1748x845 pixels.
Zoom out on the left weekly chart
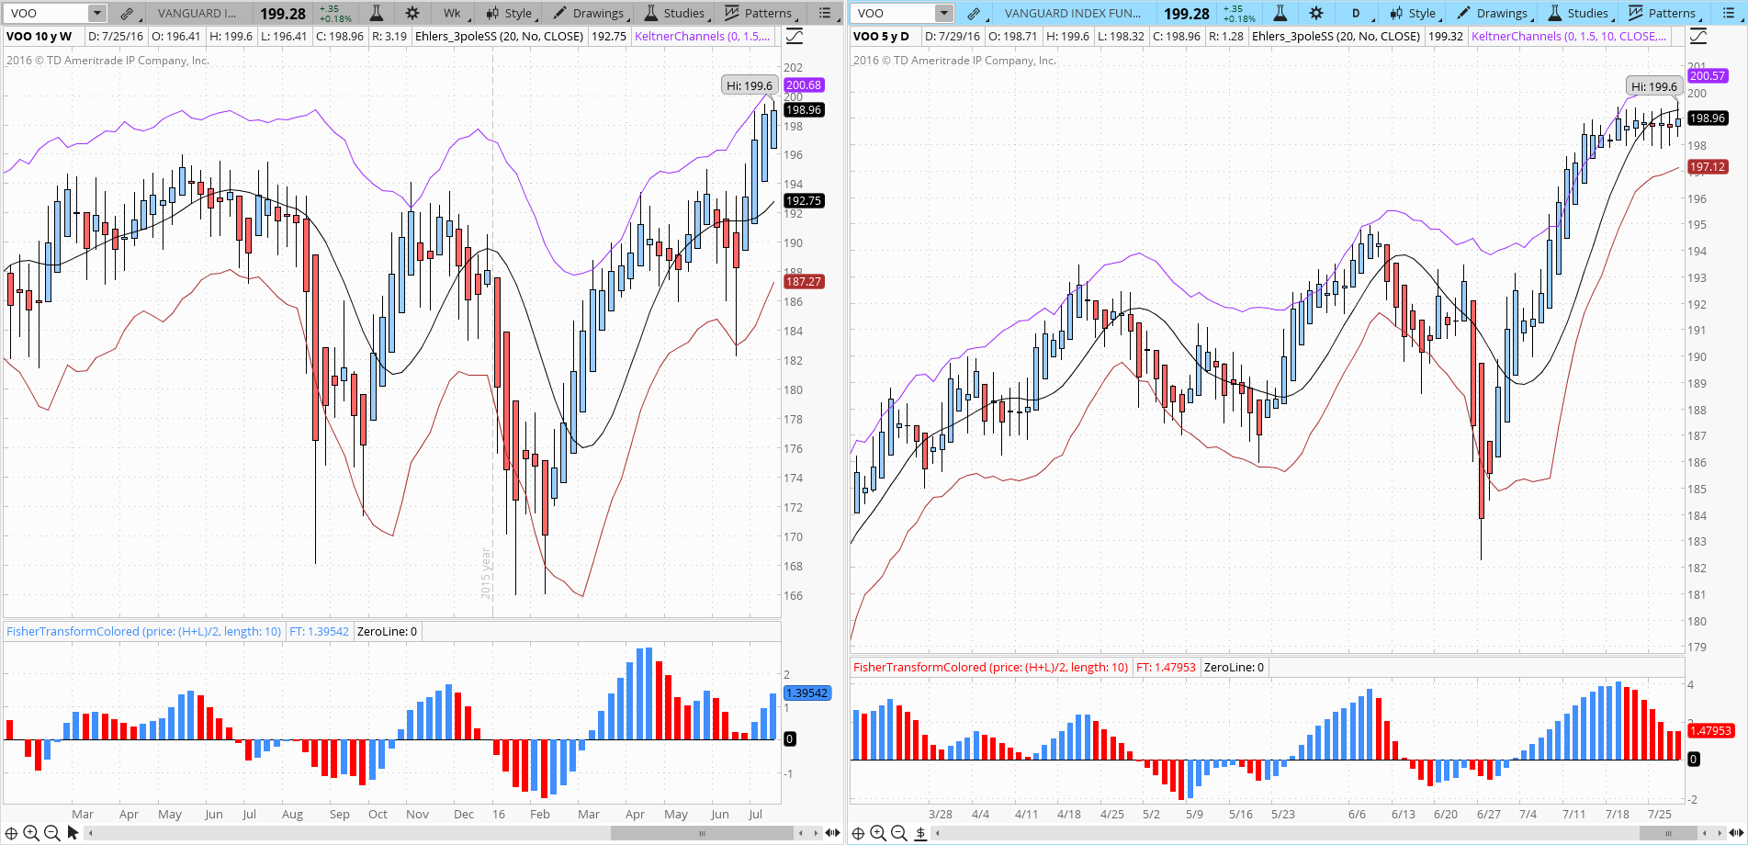pos(51,833)
